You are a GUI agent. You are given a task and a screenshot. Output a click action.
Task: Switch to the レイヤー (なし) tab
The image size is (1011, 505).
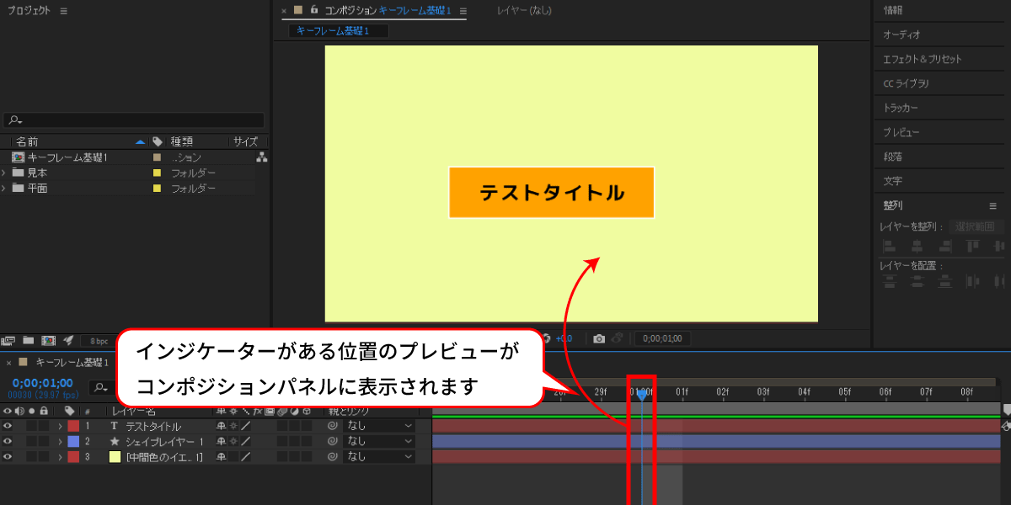[x=524, y=11]
